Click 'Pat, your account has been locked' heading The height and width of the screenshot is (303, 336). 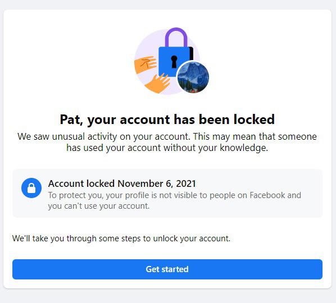tap(167, 120)
